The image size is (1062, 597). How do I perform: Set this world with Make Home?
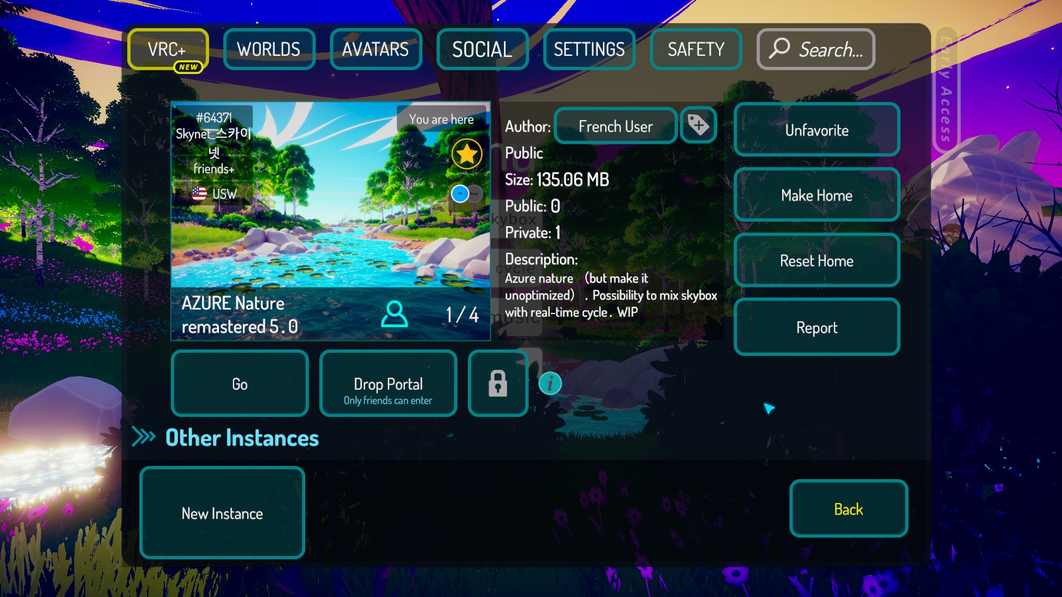click(816, 195)
